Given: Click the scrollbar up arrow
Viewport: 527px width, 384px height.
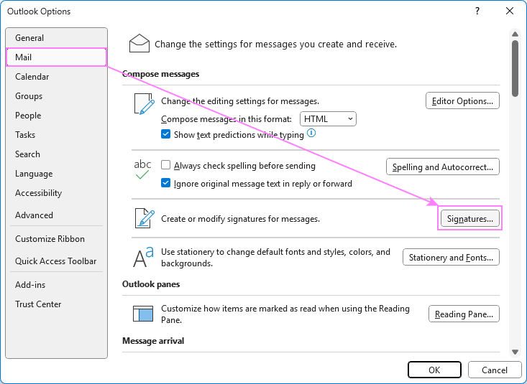Looking at the screenshot, I should tap(515, 34).
